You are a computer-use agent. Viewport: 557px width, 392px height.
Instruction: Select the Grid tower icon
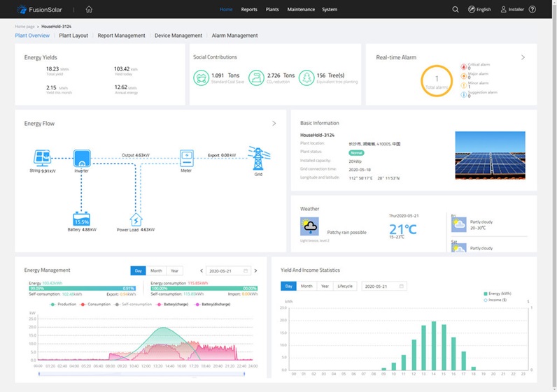point(259,158)
